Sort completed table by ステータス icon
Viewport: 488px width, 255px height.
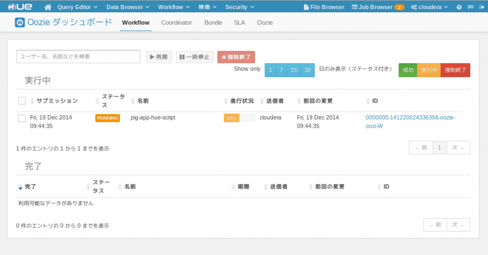pos(88,187)
